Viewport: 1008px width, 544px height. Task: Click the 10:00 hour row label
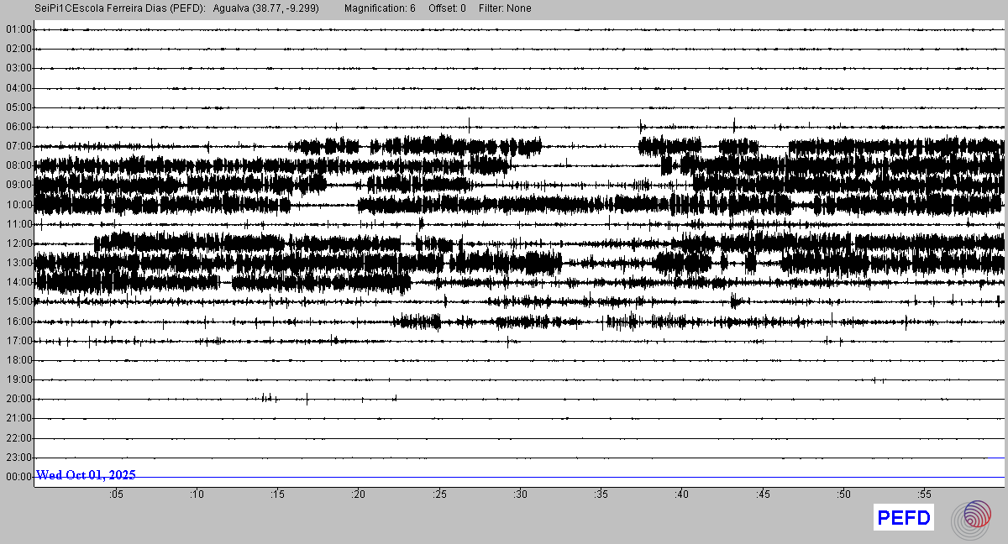coord(18,205)
